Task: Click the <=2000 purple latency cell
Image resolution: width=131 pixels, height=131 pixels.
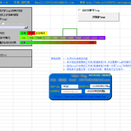Action: pyautogui.click(x=94, y=38)
